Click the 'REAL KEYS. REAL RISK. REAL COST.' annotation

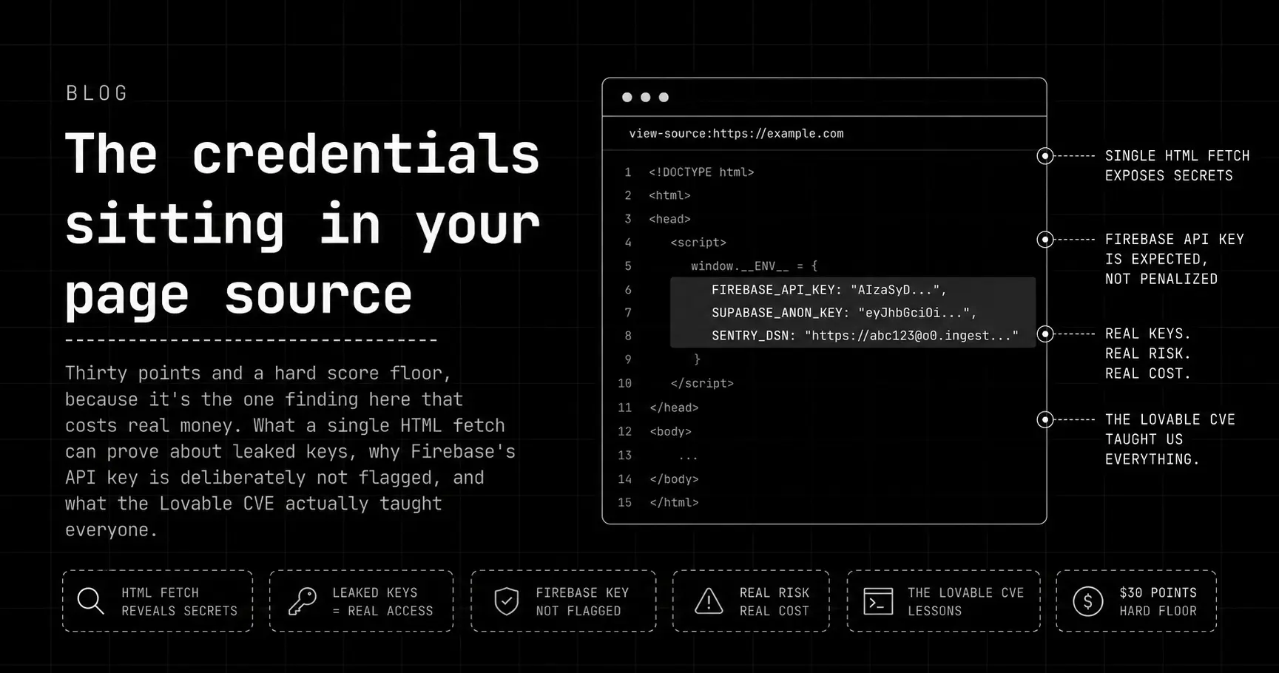1148,354
